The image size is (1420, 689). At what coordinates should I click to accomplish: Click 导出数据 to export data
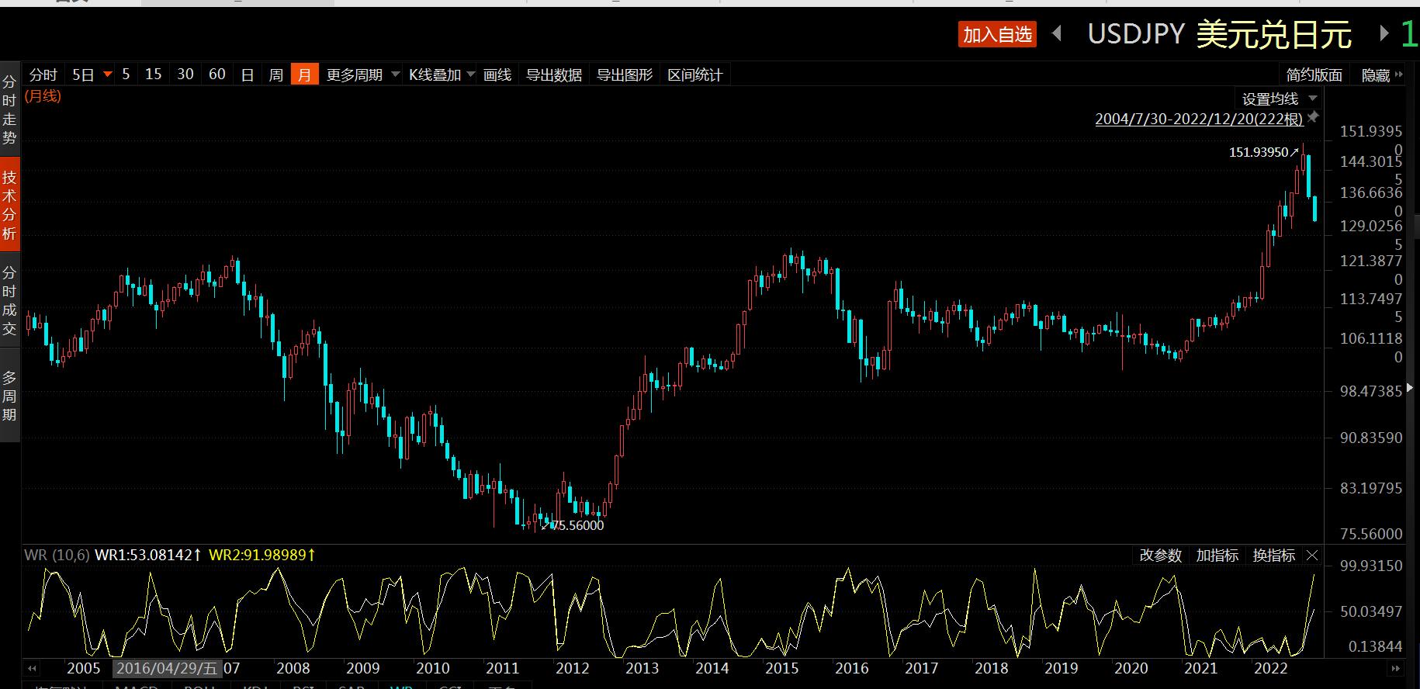[554, 74]
